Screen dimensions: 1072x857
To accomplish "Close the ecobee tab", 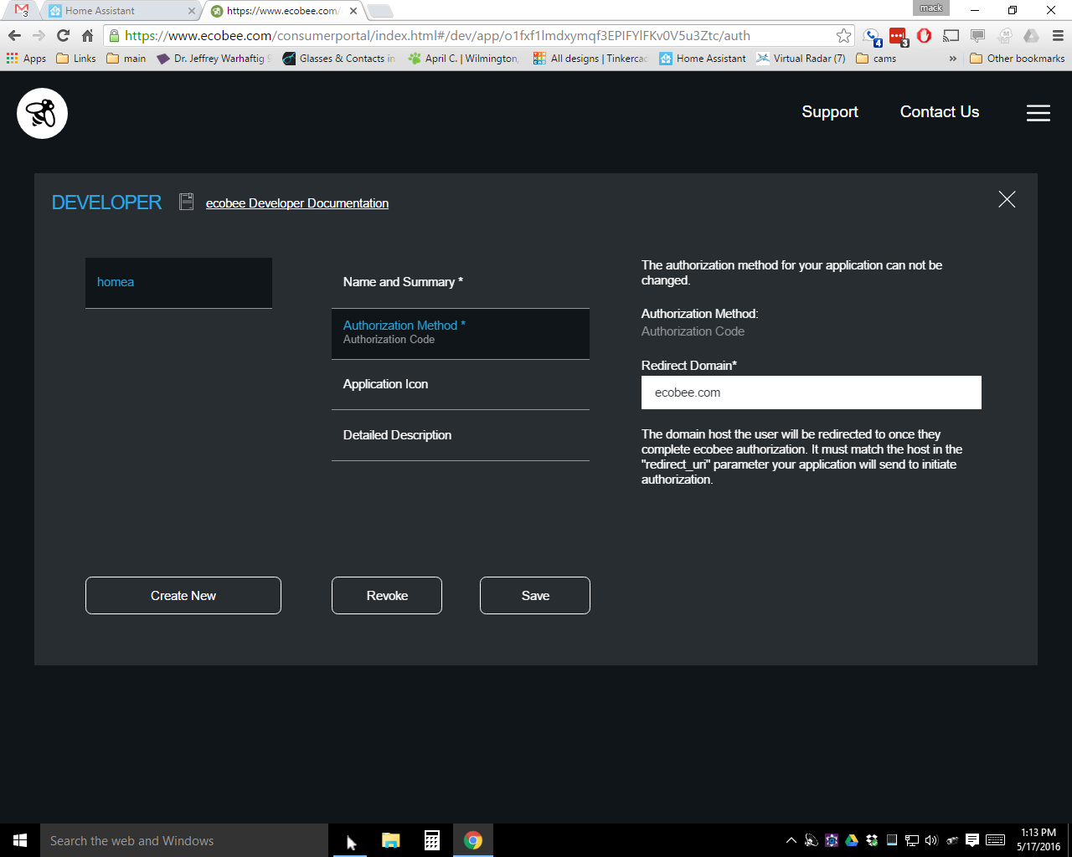I will (x=353, y=11).
